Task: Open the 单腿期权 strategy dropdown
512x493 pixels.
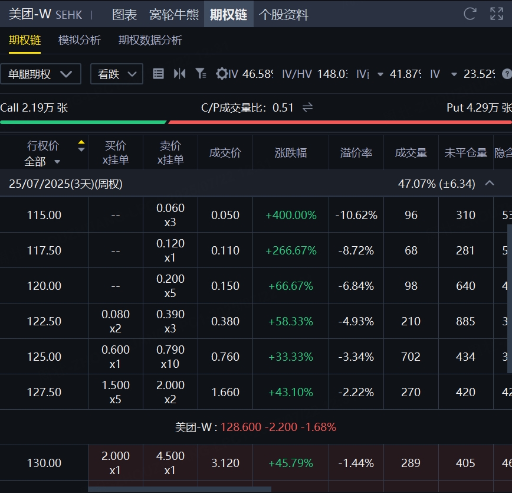Action: pos(41,74)
